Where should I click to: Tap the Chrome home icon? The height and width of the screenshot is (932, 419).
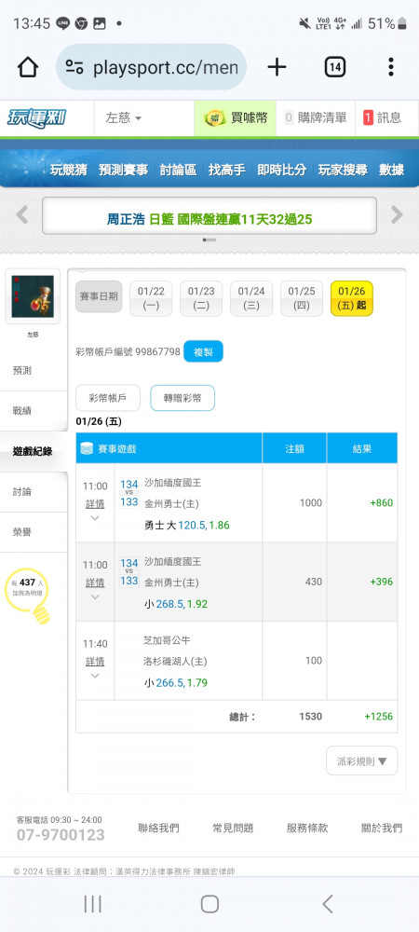click(x=27, y=67)
